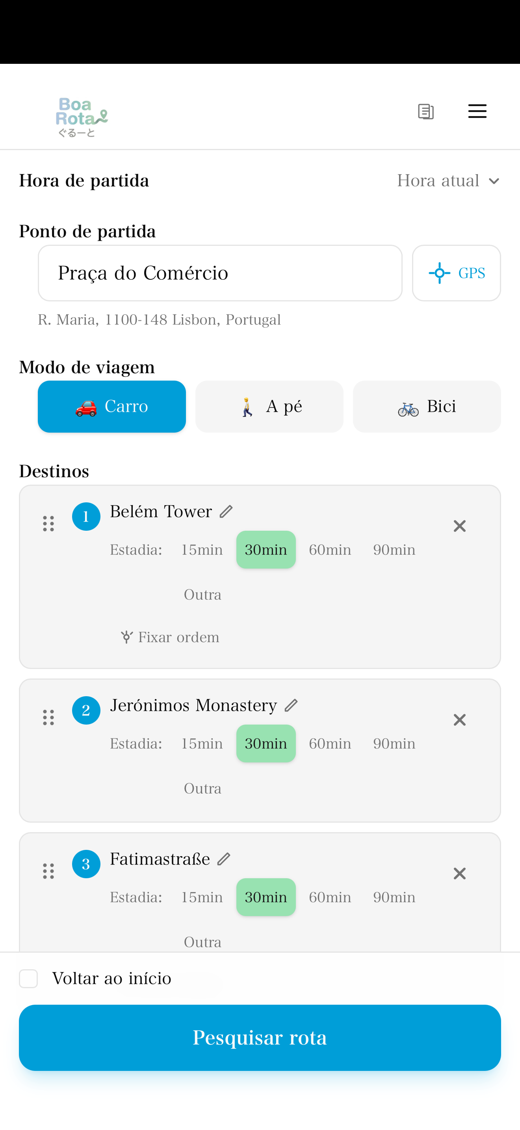This screenshot has height=1130, width=520.
Task: Click Pesquisar rota button
Action: 260,1037
